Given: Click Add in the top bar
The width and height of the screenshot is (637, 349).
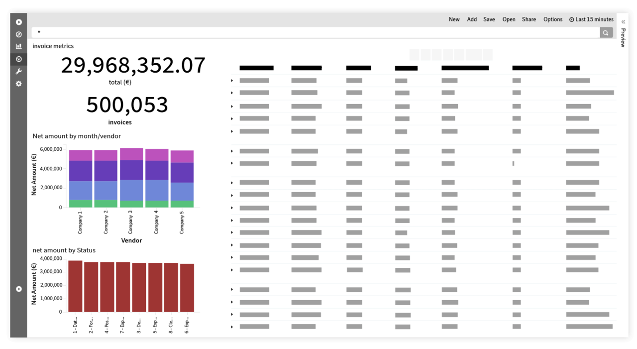Looking at the screenshot, I should coord(472,19).
